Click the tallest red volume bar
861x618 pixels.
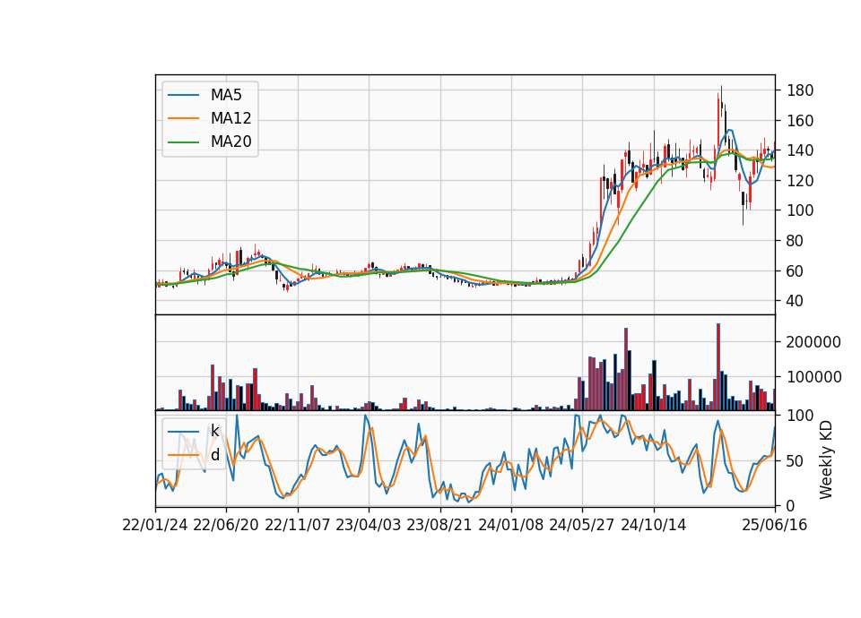718,367
